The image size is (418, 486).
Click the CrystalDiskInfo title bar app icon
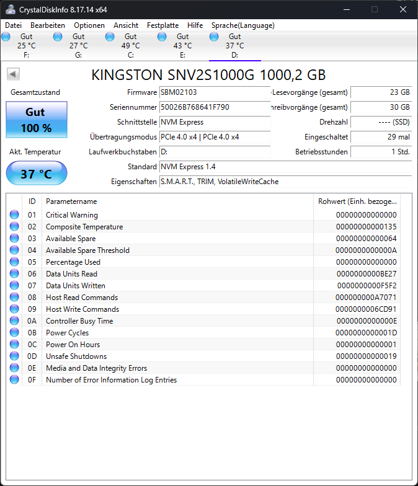11,9
